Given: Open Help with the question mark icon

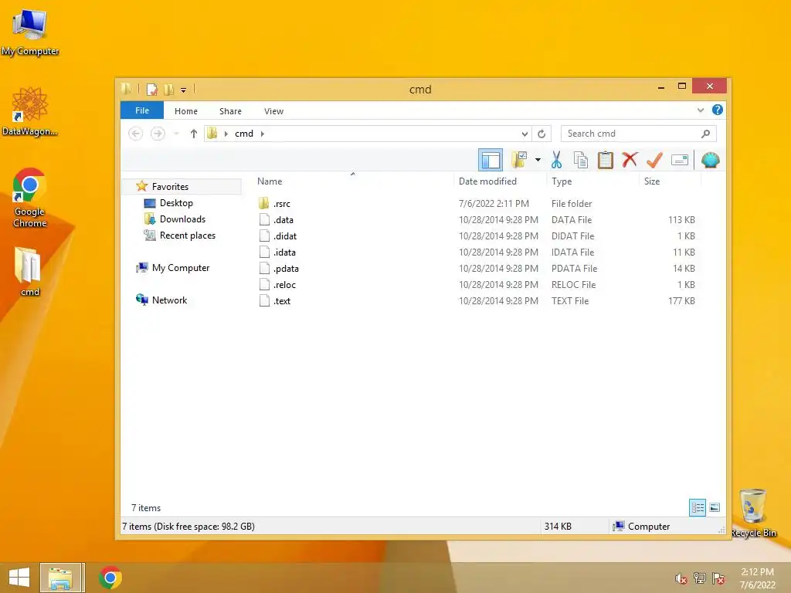Looking at the screenshot, I should [718, 110].
